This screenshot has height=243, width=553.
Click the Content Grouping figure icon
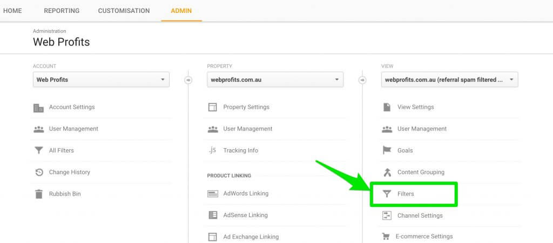click(387, 172)
